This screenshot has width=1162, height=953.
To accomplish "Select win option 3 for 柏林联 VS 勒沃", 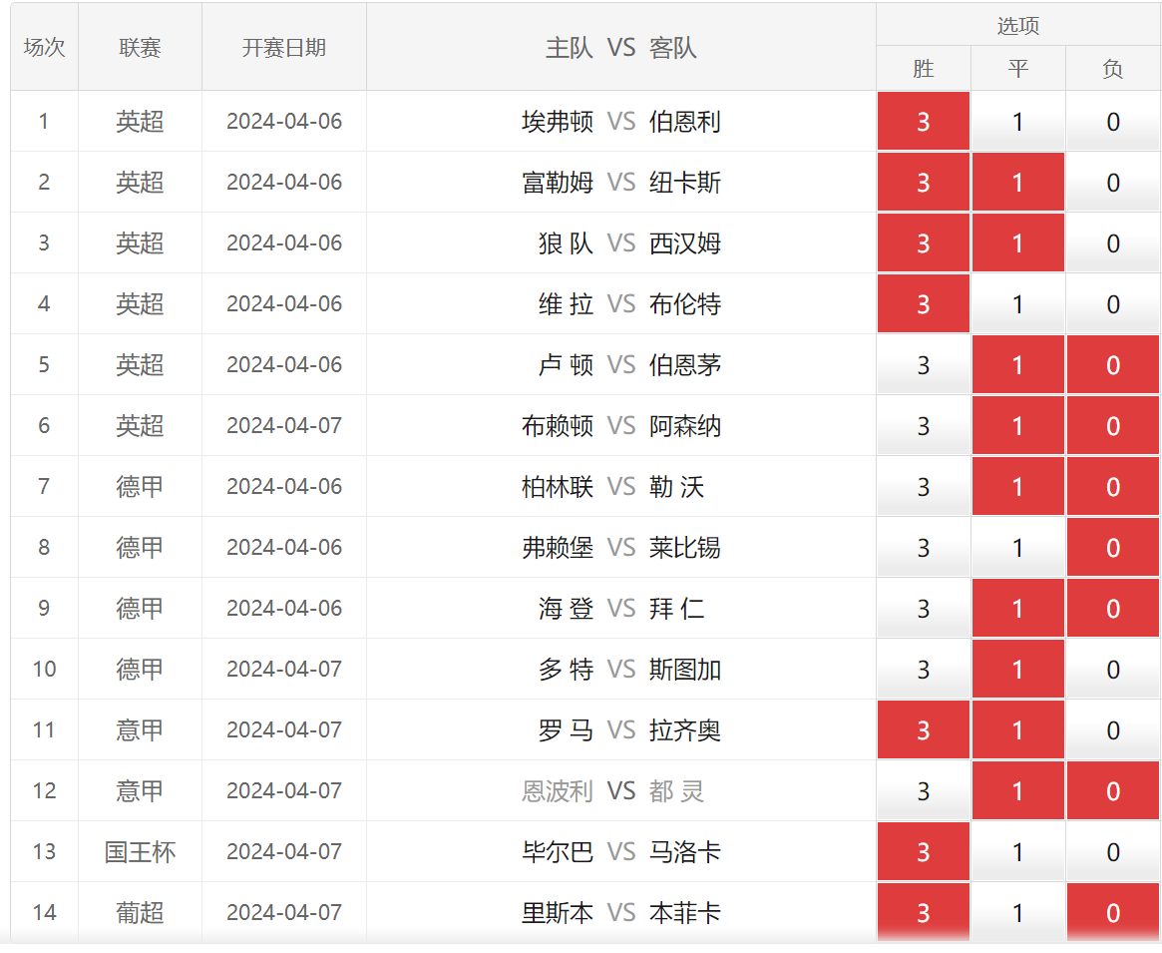I will (x=923, y=486).
